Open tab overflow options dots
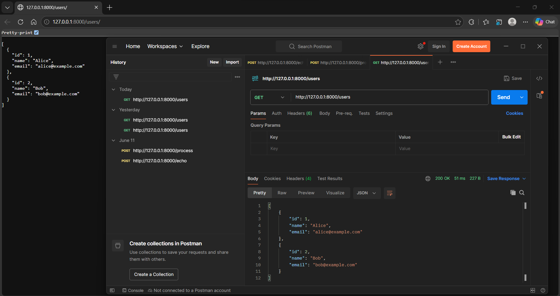The height and width of the screenshot is (296, 560). click(x=453, y=62)
